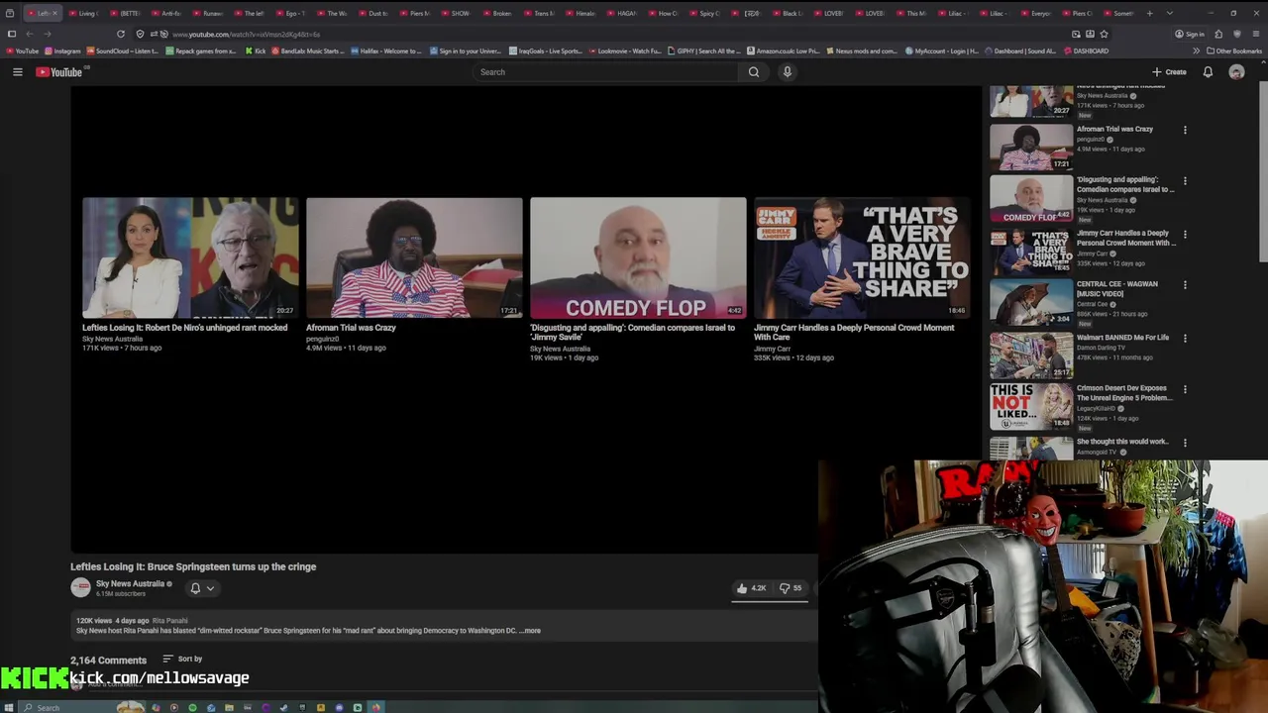Screen dimensions: 1268x713
Task: Click the '2,164 Comments' heading
Action: point(108,660)
